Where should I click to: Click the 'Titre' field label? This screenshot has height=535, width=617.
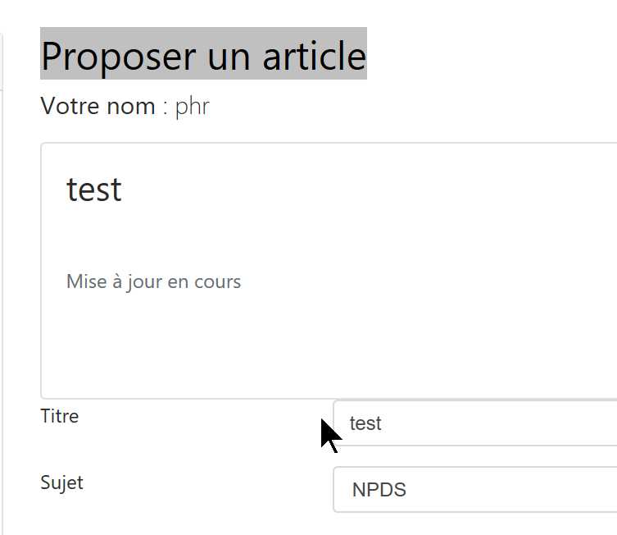pos(60,416)
